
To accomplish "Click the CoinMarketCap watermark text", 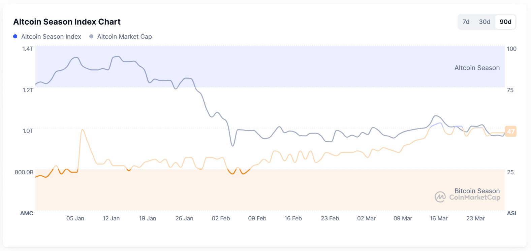I will click(x=474, y=198).
